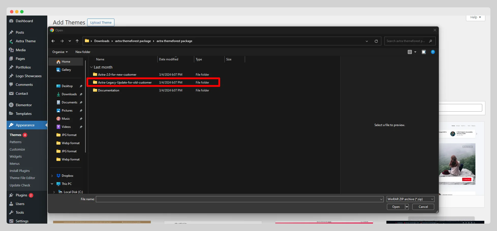Expand Local Disk (C:) node
Screen dimensions: 497x231
coord(54,192)
